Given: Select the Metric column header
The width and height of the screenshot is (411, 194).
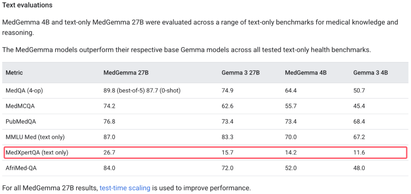Looking at the screenshot, I should [x=14, y=73].
